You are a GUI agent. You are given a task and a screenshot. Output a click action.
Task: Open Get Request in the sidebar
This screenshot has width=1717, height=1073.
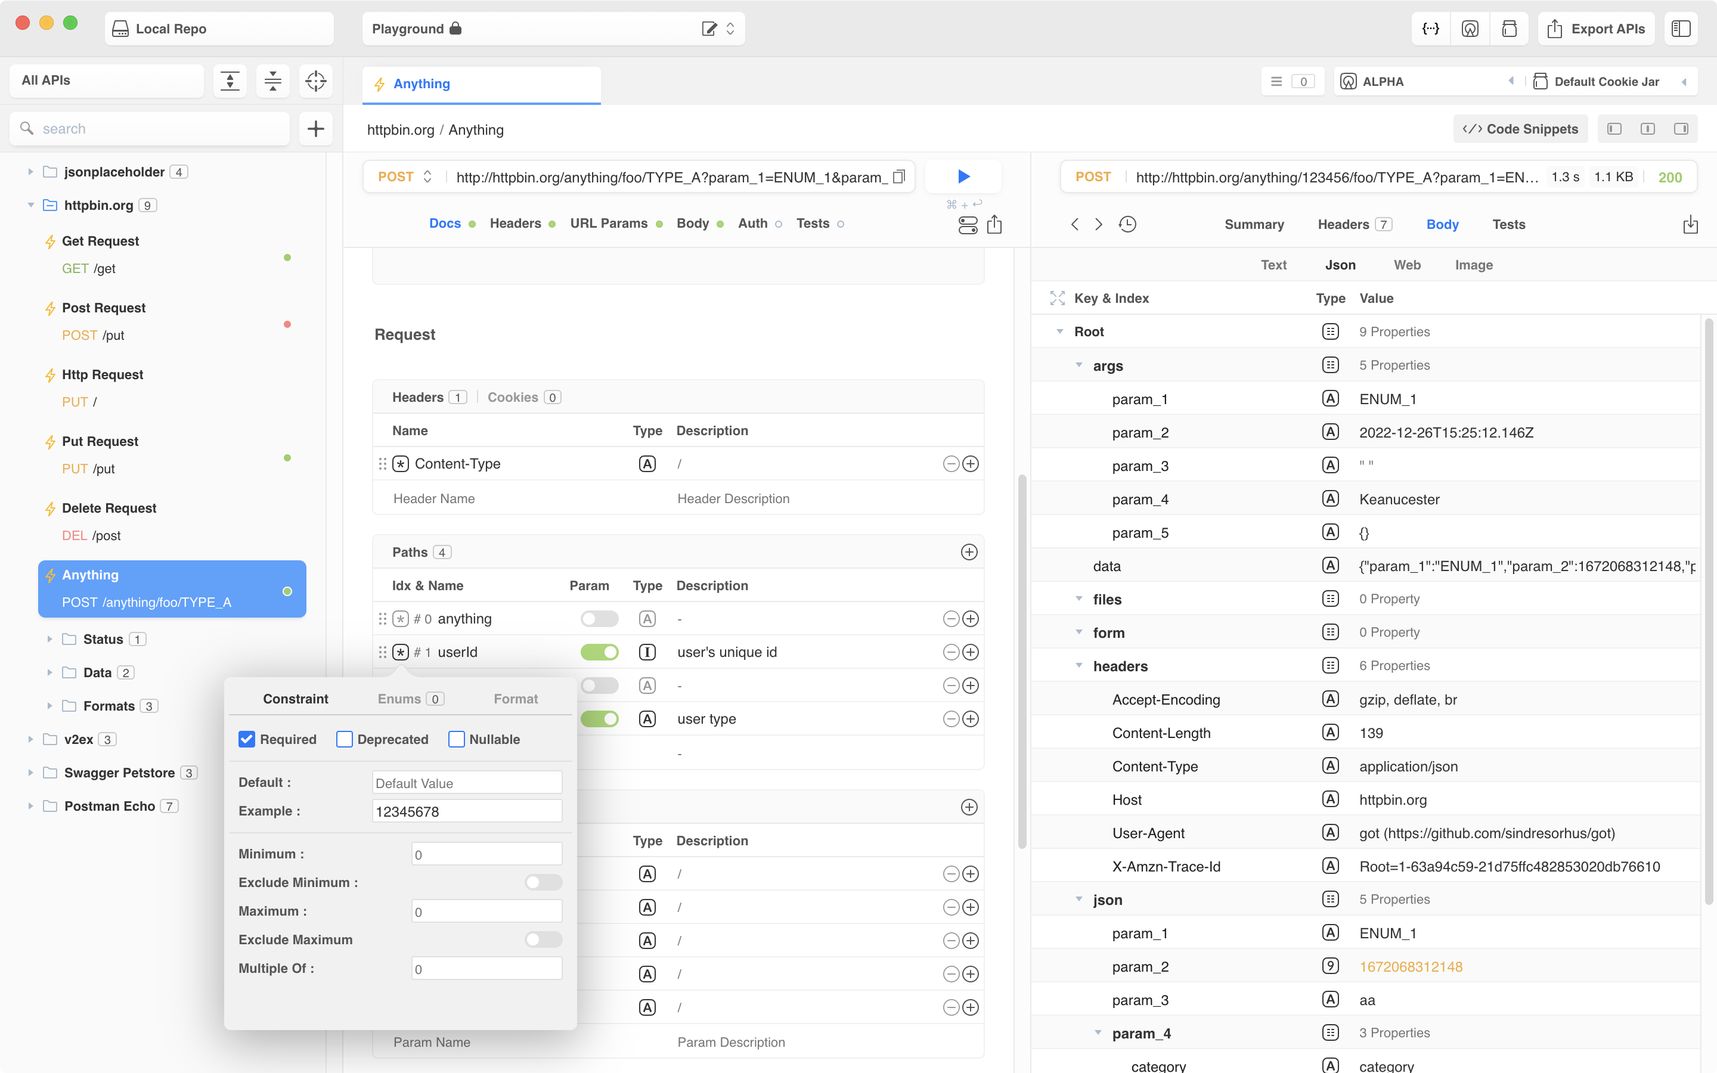pyautogui.click(x=172, y=255)
